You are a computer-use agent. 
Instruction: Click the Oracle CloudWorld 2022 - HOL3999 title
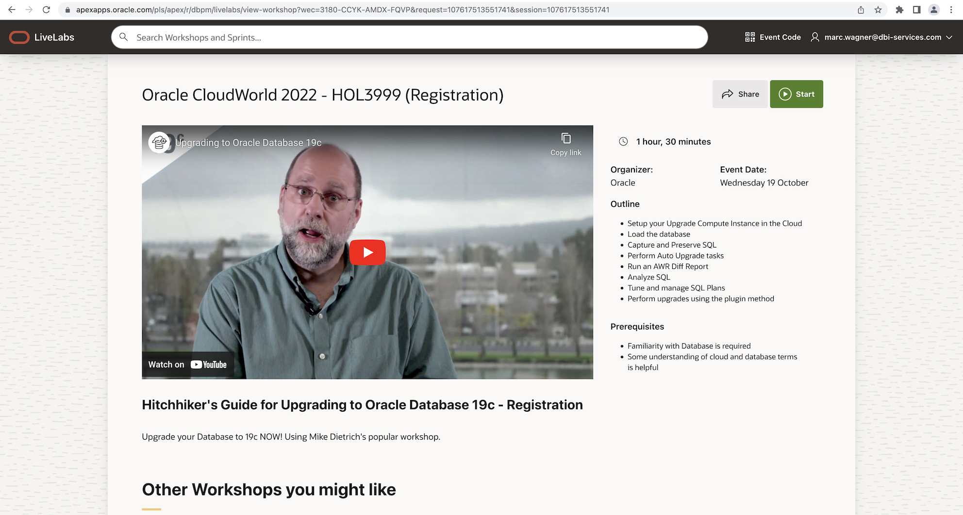point(322,95)
